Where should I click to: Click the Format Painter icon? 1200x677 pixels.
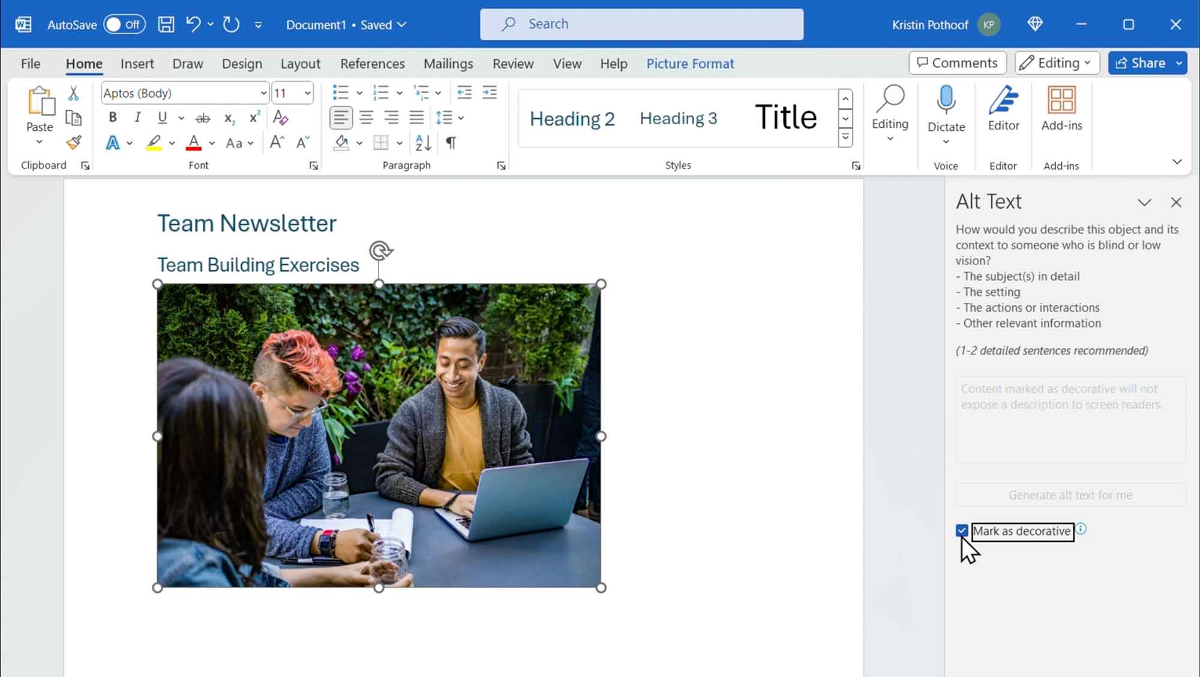(x=73, y=143)
